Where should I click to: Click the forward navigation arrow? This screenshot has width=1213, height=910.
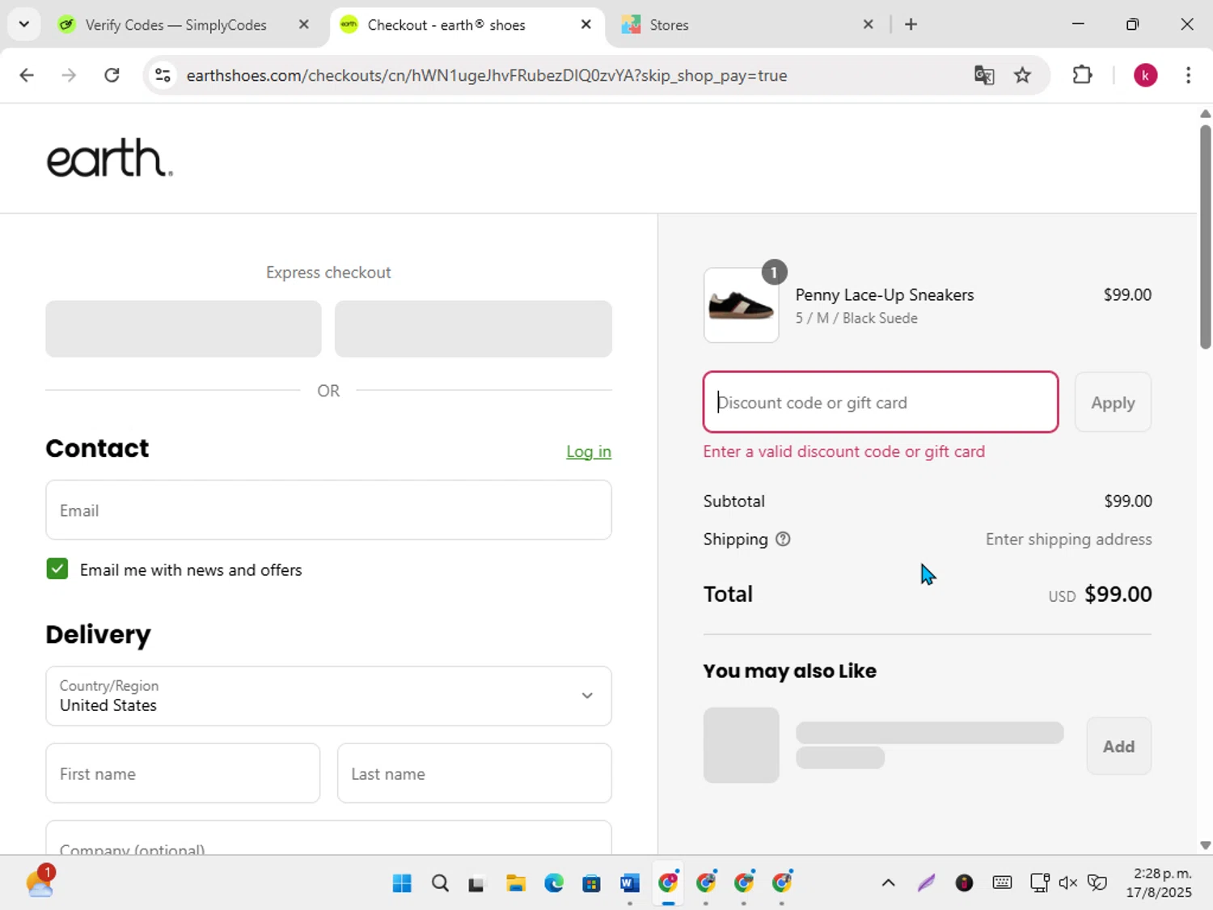pos(69,75)
